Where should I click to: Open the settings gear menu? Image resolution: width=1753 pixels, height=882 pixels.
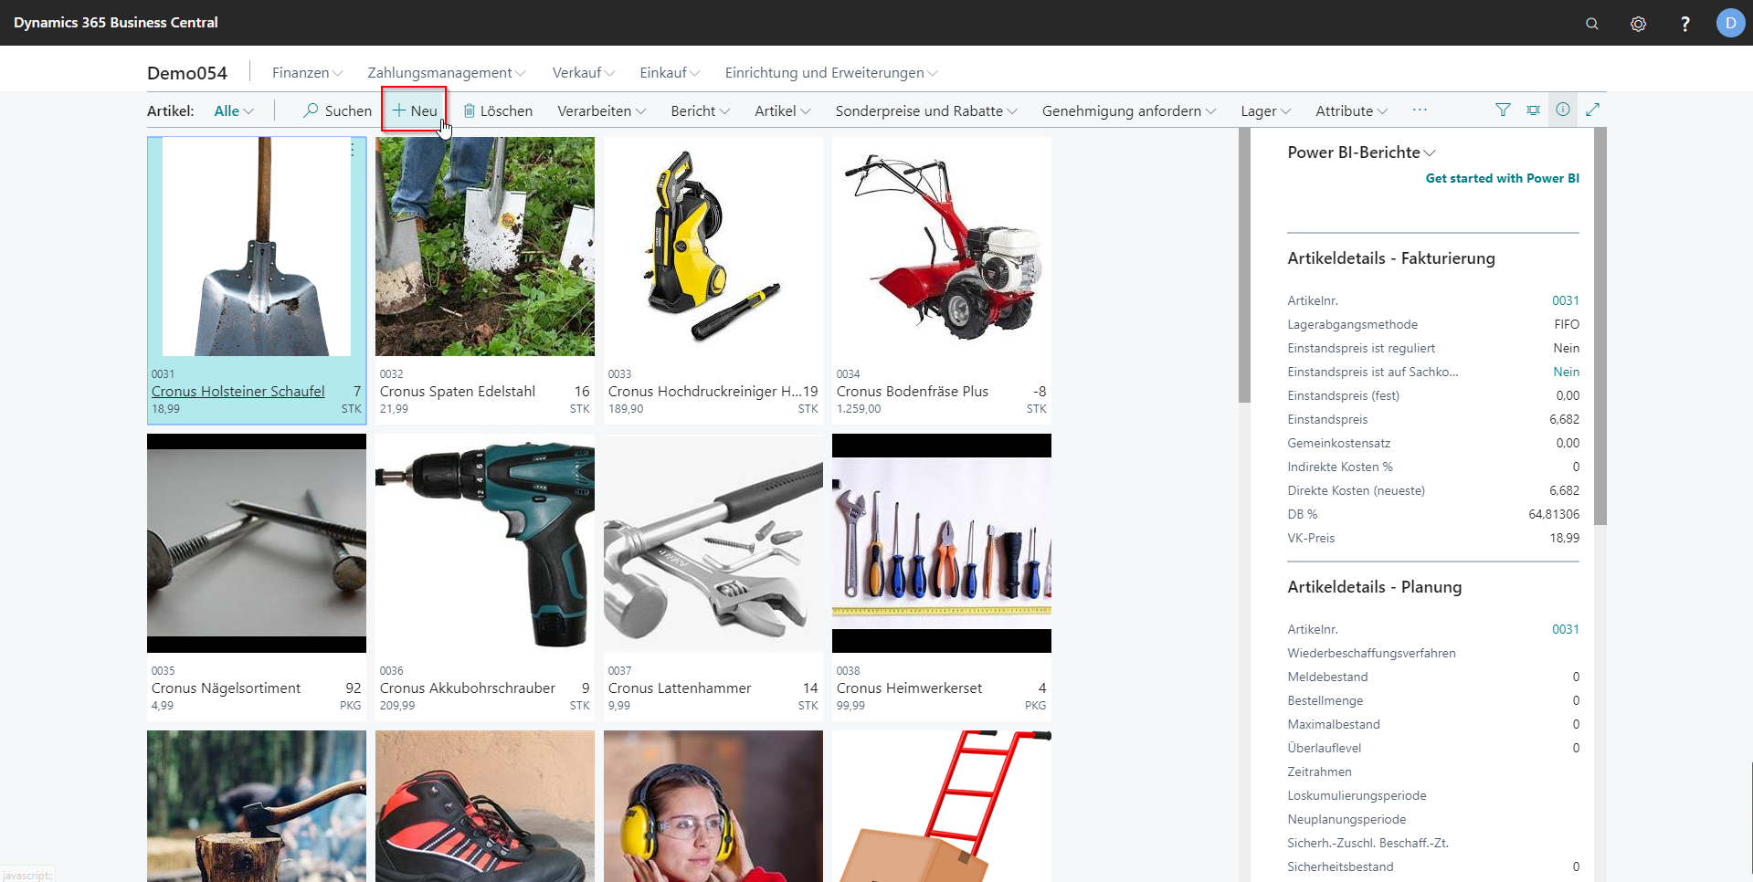click(x=1639, y=23)
